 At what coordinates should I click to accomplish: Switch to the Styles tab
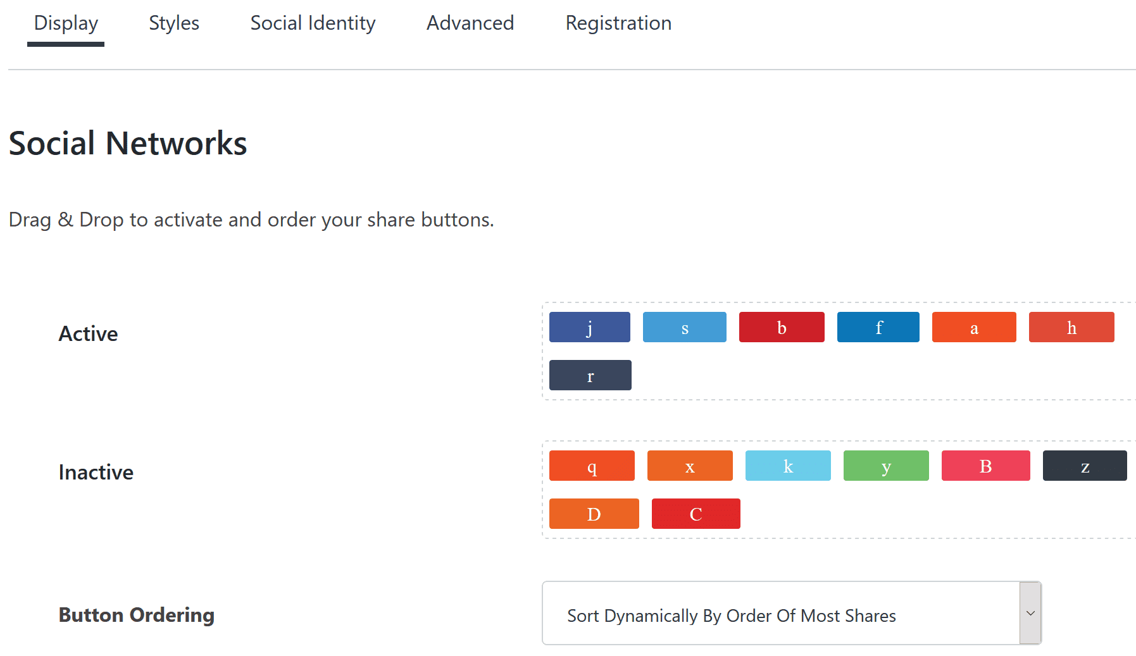point(174,23)
